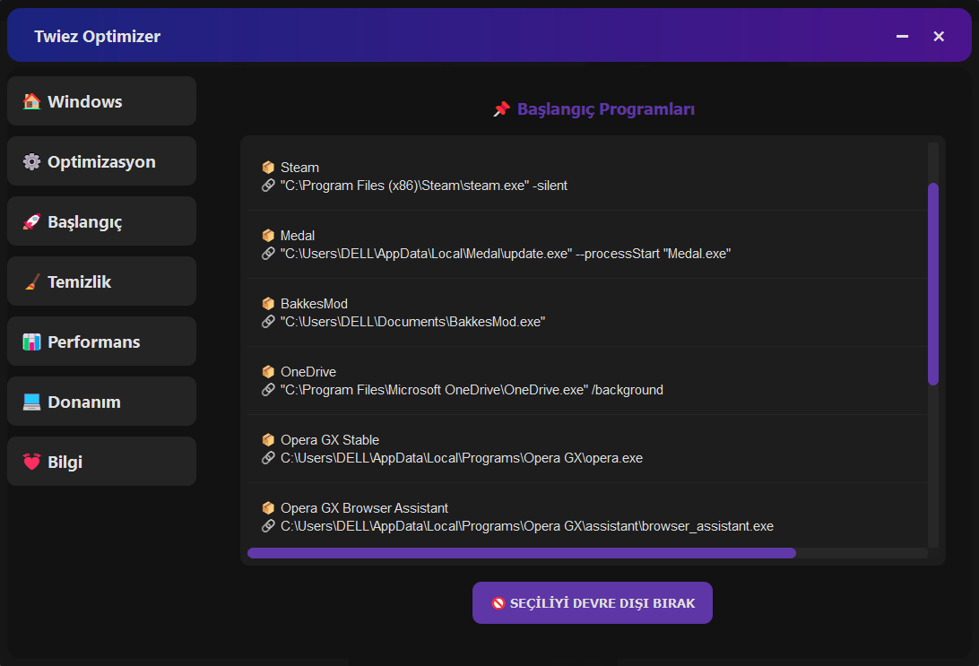This screenshot has height=666, width=979.
Task: Click the Documents\BakkesMod.exe path text
Action: 412,322
